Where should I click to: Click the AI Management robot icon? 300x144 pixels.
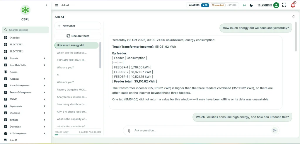pos(6,133)
